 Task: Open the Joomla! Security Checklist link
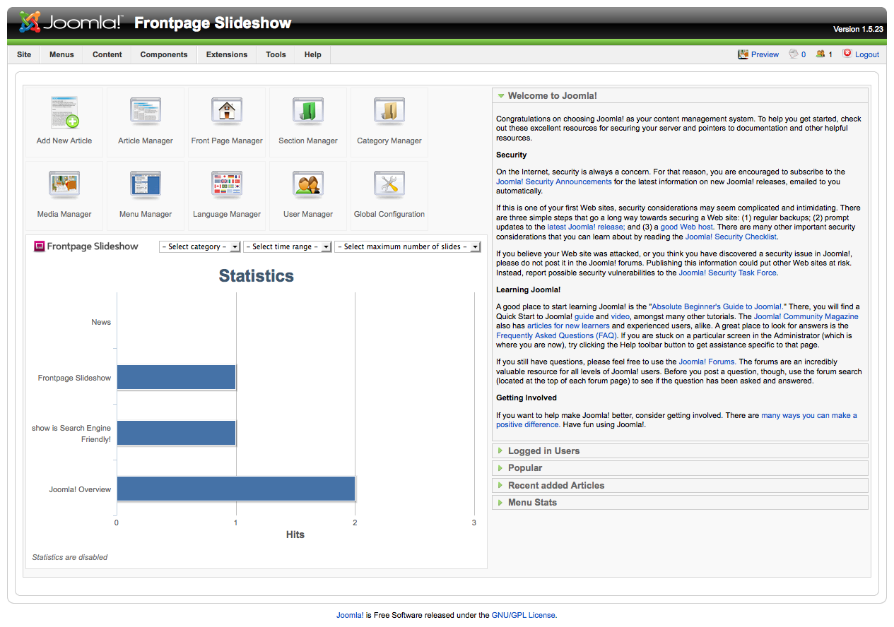click(731, 237)
